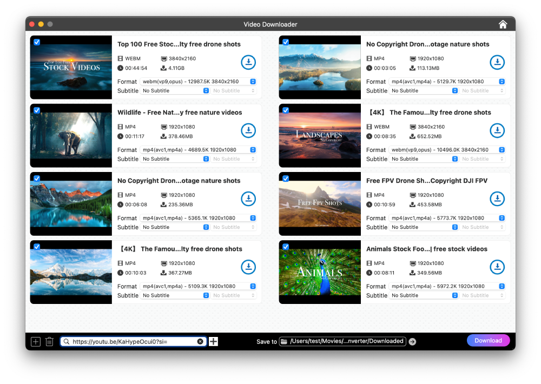
Task: Download the Free FPV Drone Shots video
Action: [497, 198]
